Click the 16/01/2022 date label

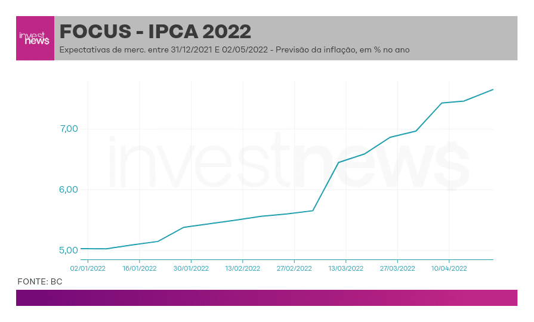(140, 268)
